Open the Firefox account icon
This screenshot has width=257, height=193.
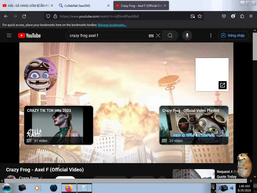[233, 16]
